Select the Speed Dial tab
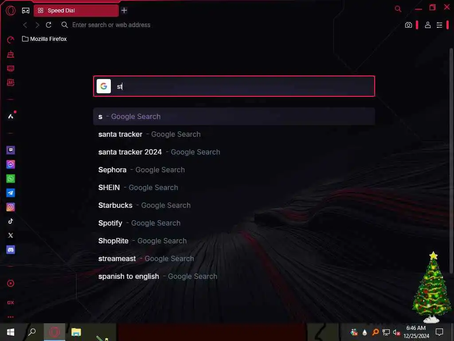 76,11
